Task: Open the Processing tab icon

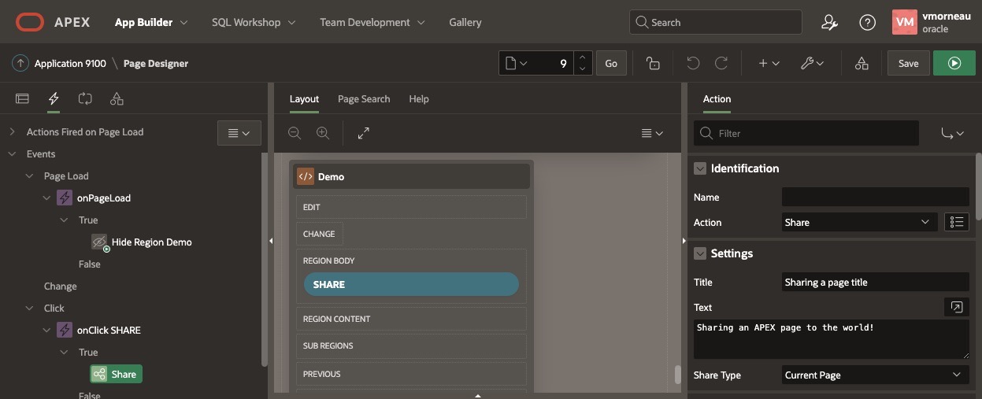Action: [85, 99]
